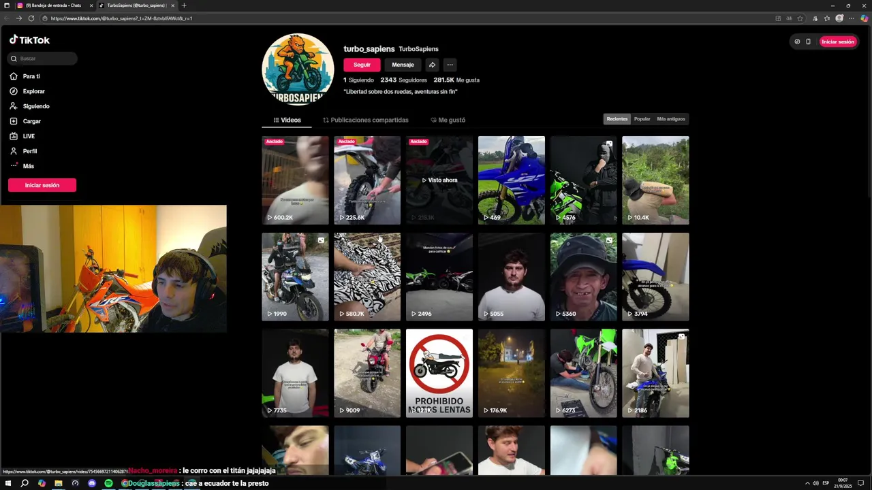Click the TurboSapiens profile avatar
Image resolution: width=872 pixels, height=490 pixels.
click(x=298, y=69)
